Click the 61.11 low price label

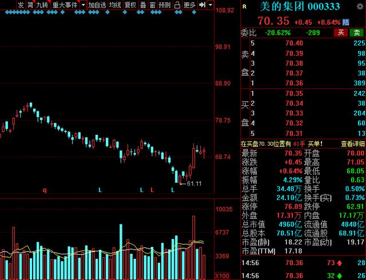(x=194, y=183)
